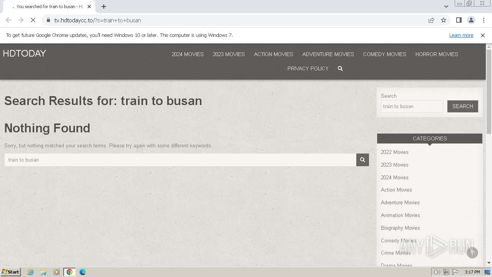Open the tab search dropdown arrow
Viewport: 492px width, 277px height.
pyautogui.click(x=446, y=7)
